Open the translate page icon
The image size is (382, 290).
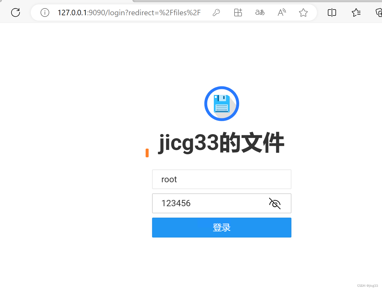(x=260, y=13)
